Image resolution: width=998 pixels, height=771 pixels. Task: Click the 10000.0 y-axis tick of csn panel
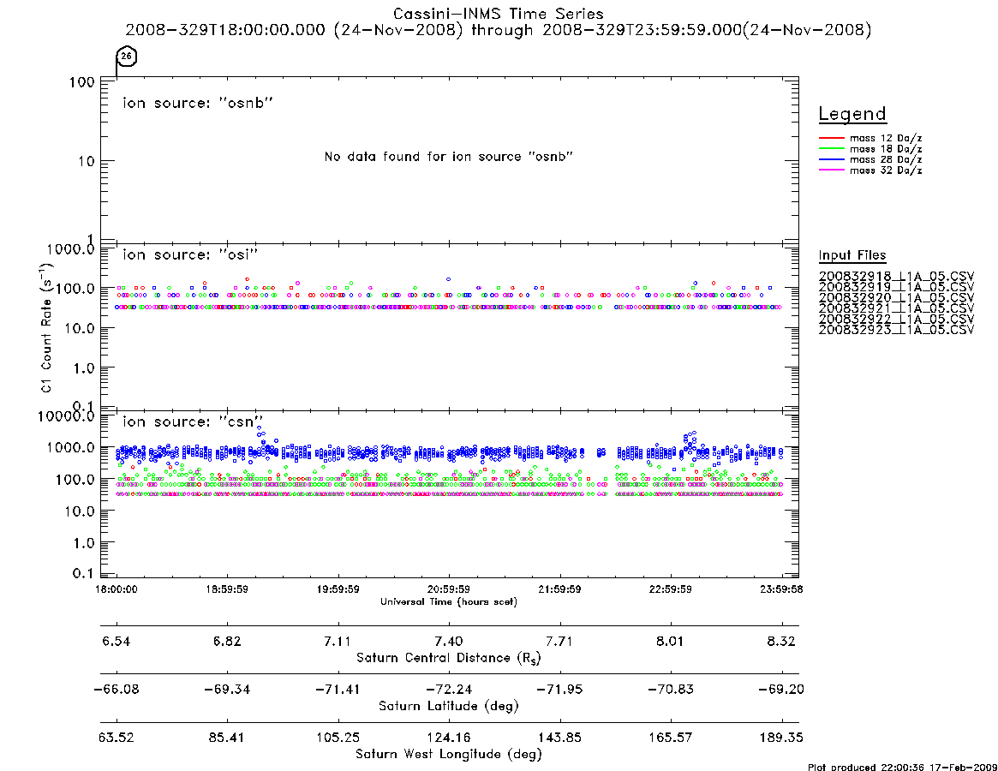click(66, 416)
